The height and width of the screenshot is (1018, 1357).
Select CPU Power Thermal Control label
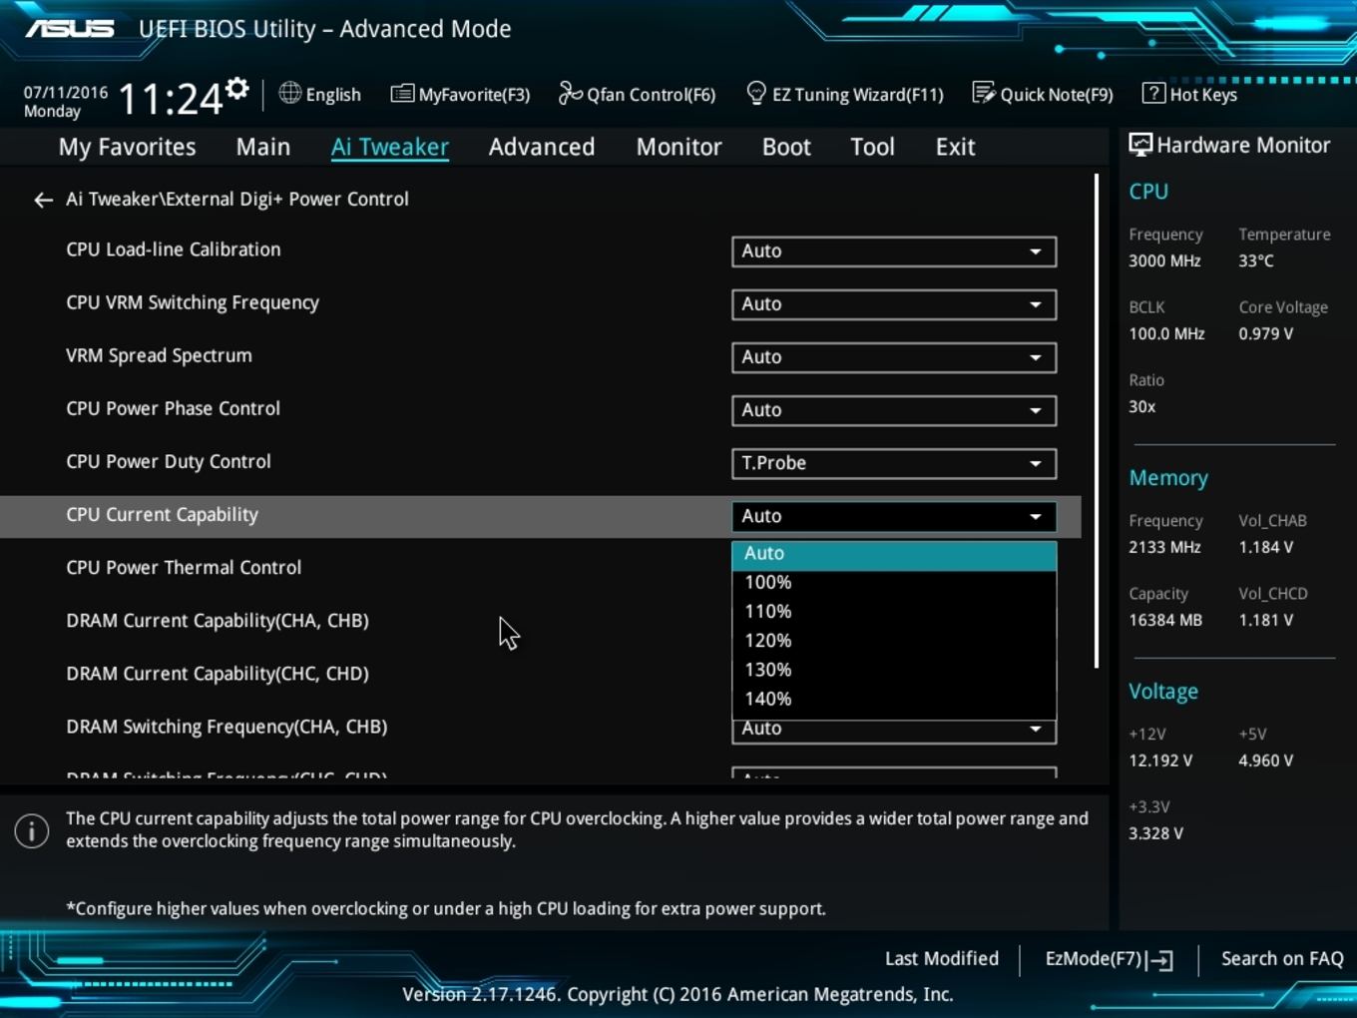[184, 567]
